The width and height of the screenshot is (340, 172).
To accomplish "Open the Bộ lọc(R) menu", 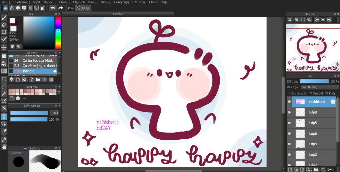I will click(50, 2).
